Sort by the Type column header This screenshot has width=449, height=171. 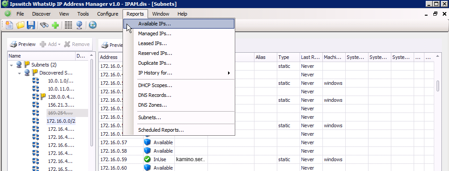click(x=288, y=57)
